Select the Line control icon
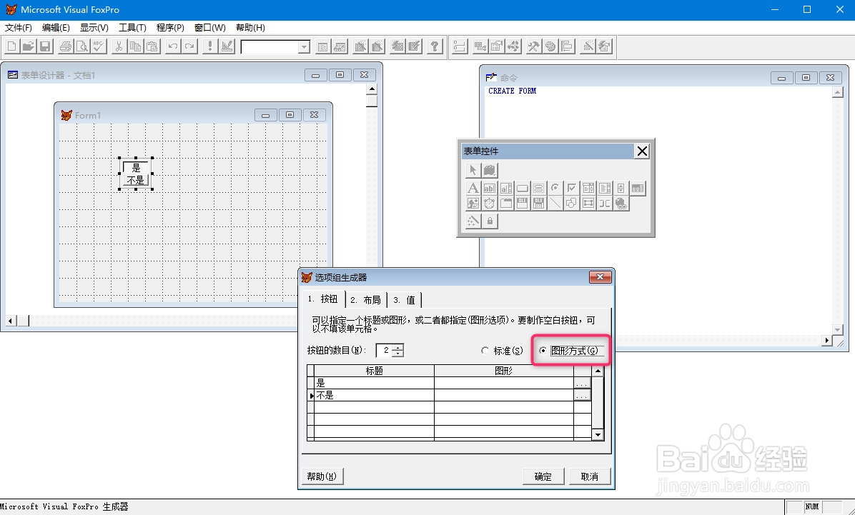This screenshot has width=855, height=515. click(x=555, y=204)
